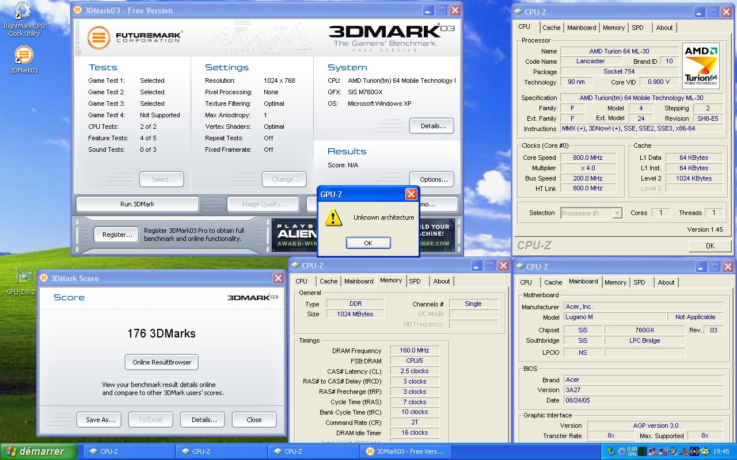Close the GPU-Z warning dialog with X
This screenshot has height=460, width=737.
point(411,194)
